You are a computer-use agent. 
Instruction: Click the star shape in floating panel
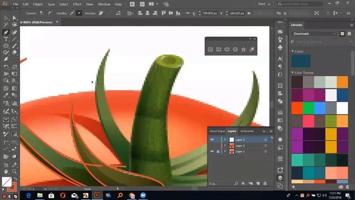pyautogui.click(x=244, y=49)
